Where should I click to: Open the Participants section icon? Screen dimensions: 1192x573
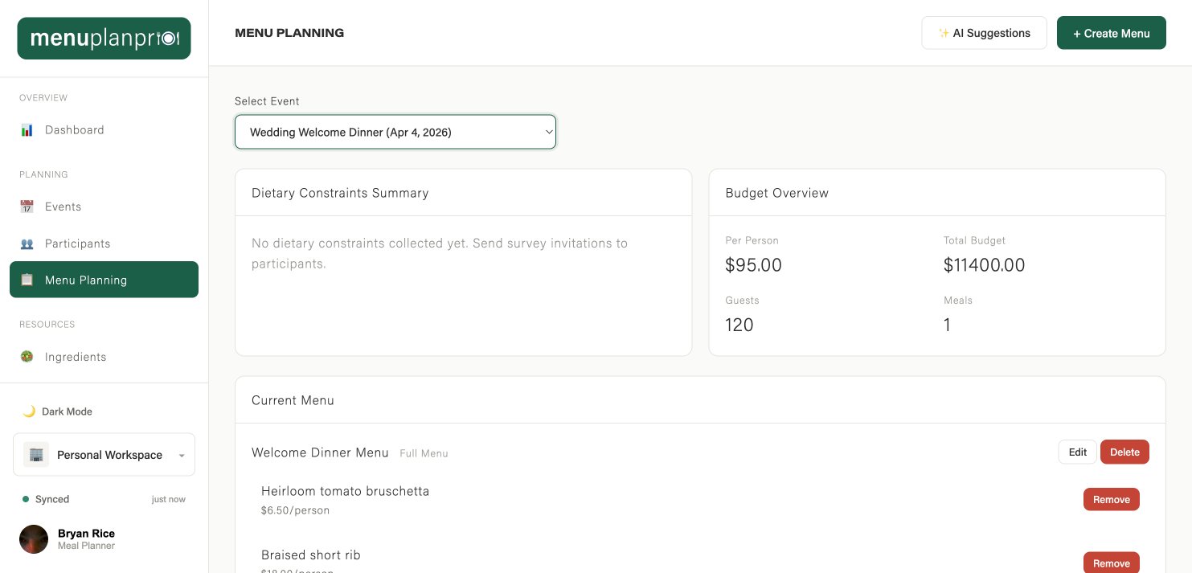(27, 244)
